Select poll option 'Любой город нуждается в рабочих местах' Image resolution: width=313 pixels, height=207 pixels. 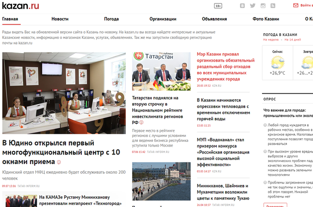[x=266, y=124]
